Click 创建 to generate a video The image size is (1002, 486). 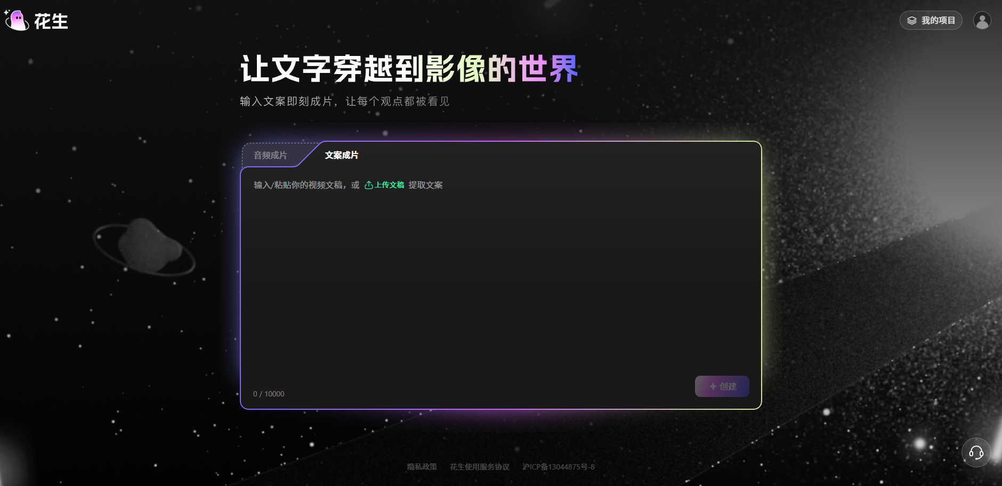tap(722, 386)
